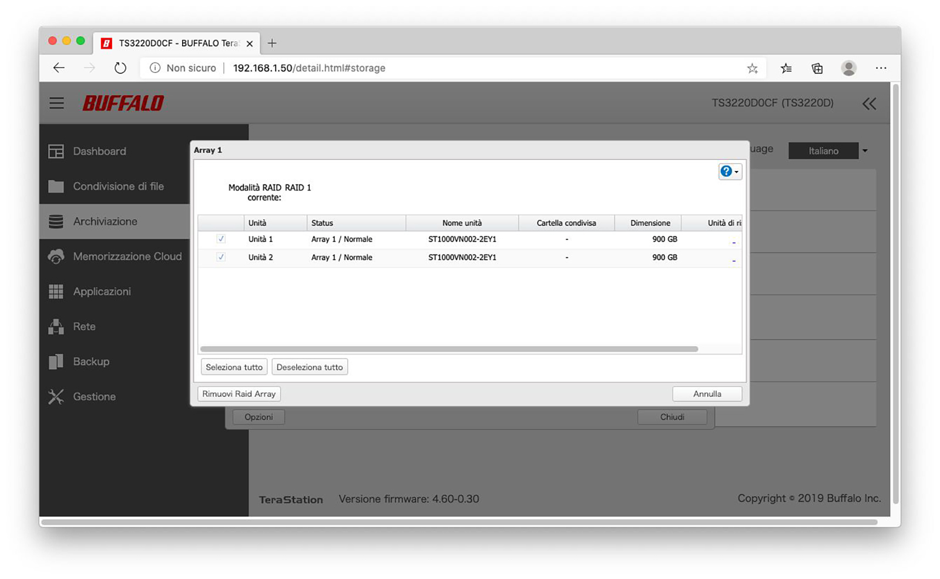Screen dimensions: 940x579
Task: Select the Unità 2 row label
Action: point(260,257)
